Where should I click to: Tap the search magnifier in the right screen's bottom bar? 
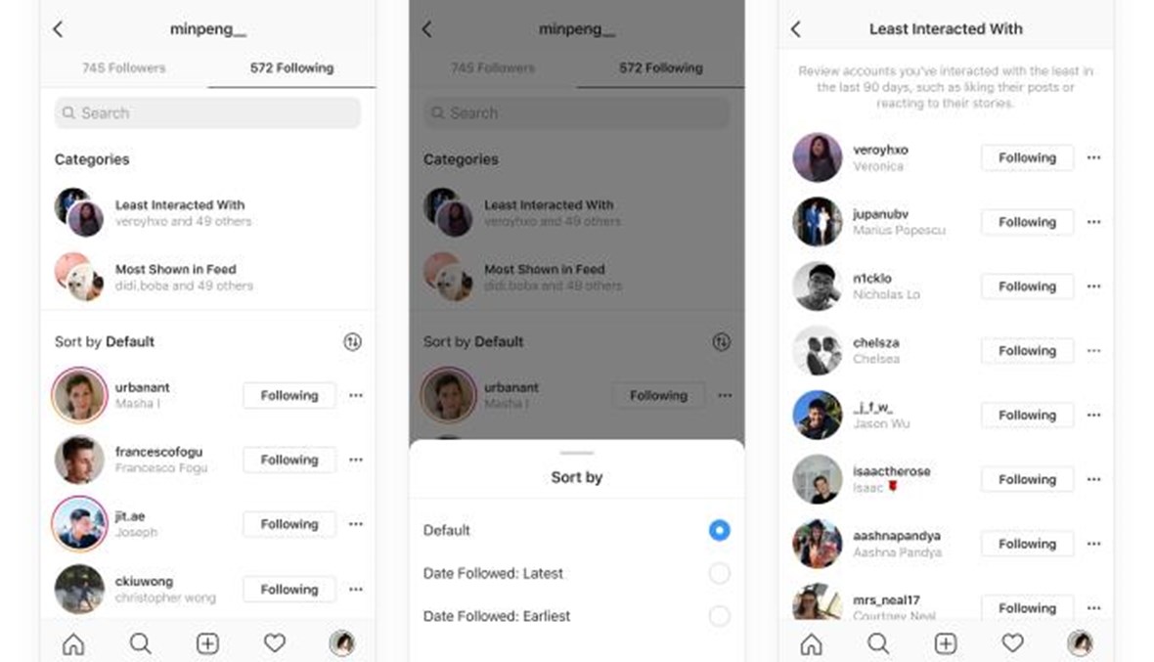pos(878,643)
